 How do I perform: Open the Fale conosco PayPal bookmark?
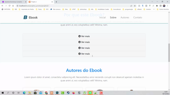point(56,9)
